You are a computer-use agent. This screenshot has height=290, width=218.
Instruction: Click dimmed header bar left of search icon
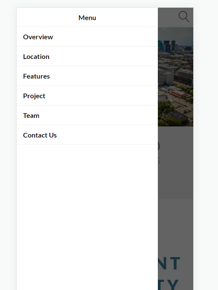(x=167, y=18)
